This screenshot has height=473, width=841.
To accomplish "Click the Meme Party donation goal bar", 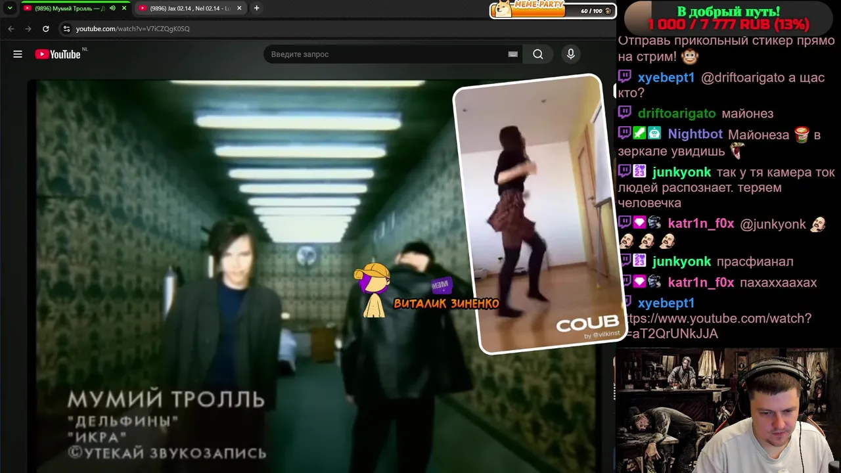I will pyautogui.click(x=552, y=11).
